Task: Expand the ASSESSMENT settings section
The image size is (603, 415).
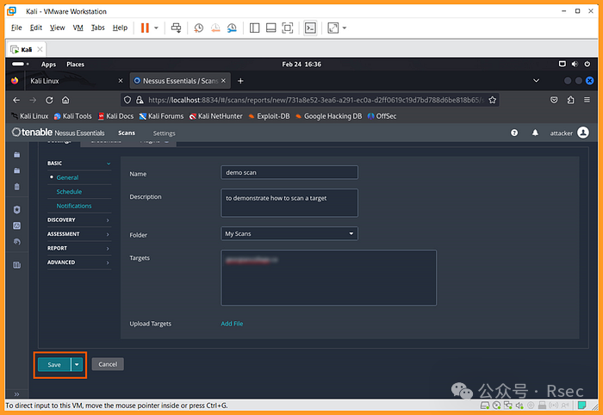Action: [78, 233]
